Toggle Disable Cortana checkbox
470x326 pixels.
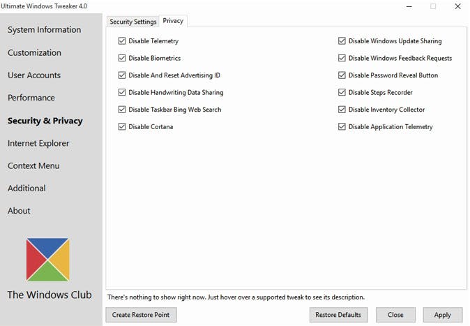(123, 127)
